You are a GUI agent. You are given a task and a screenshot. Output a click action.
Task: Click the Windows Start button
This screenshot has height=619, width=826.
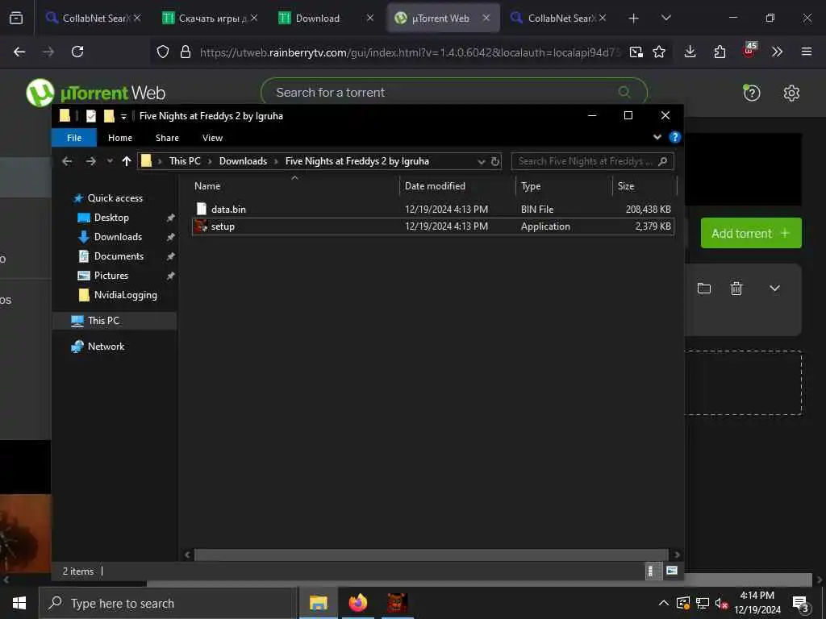click(19, 603)
